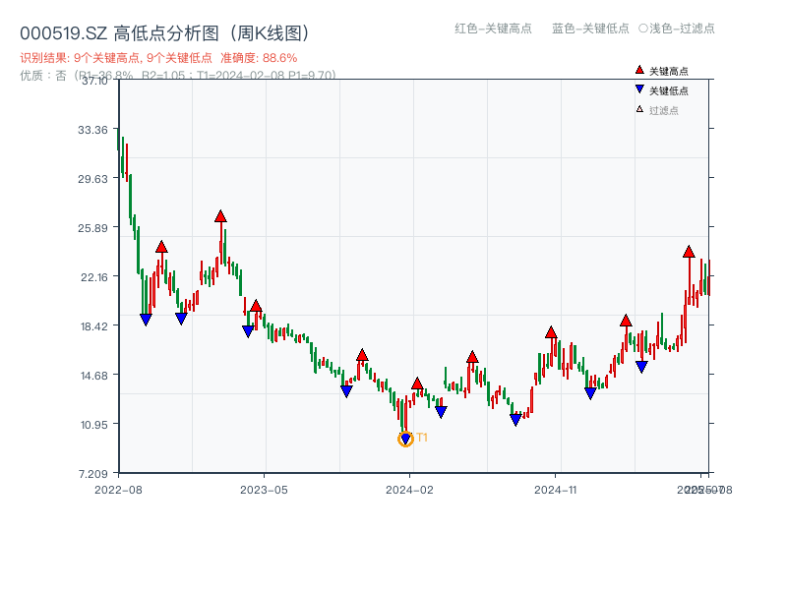The height and width of the screenshot is (590, 787).
Task: Click the gray 优质：否 line
Action: (178, 76)
